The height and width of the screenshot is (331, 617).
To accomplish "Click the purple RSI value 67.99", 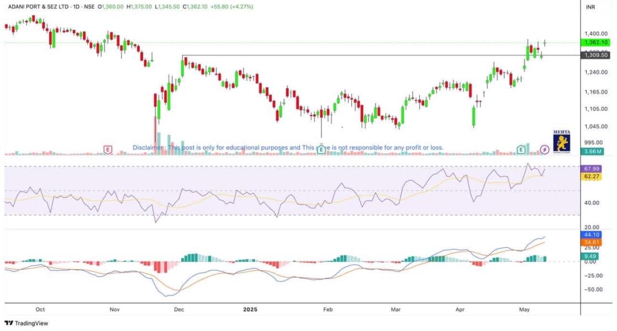I will 592,169.
